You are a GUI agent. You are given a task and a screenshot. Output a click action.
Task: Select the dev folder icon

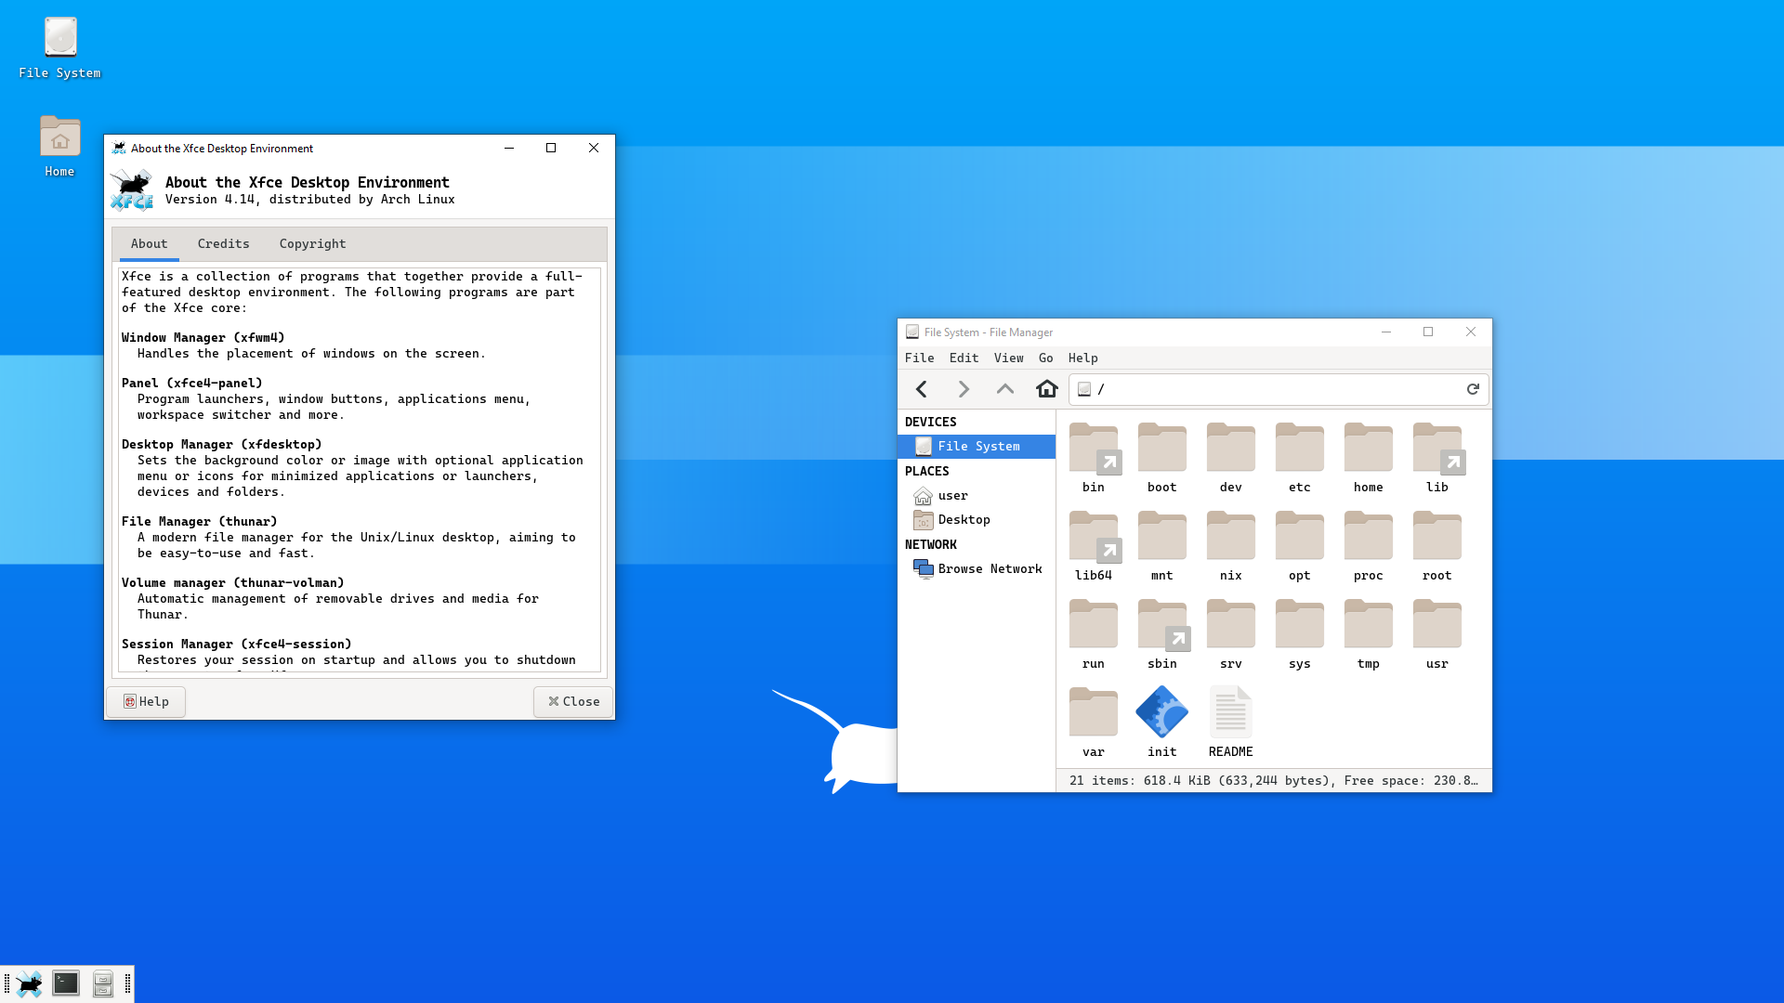pos(1231,449)
